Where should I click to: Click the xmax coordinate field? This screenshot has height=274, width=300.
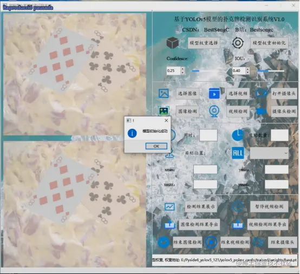(205, 184)
